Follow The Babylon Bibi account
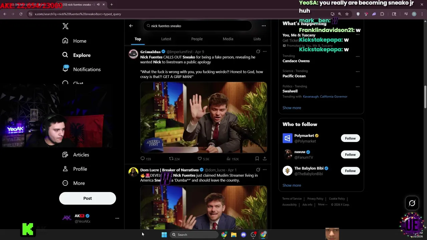 click(x=350, y=171)
